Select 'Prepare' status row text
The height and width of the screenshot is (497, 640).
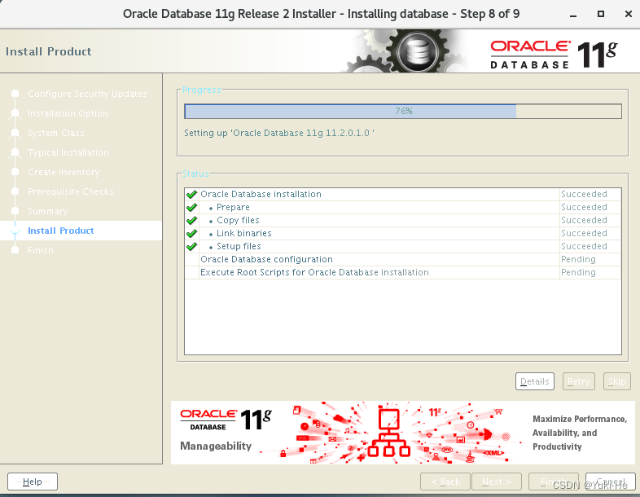(x=233, y=207)
